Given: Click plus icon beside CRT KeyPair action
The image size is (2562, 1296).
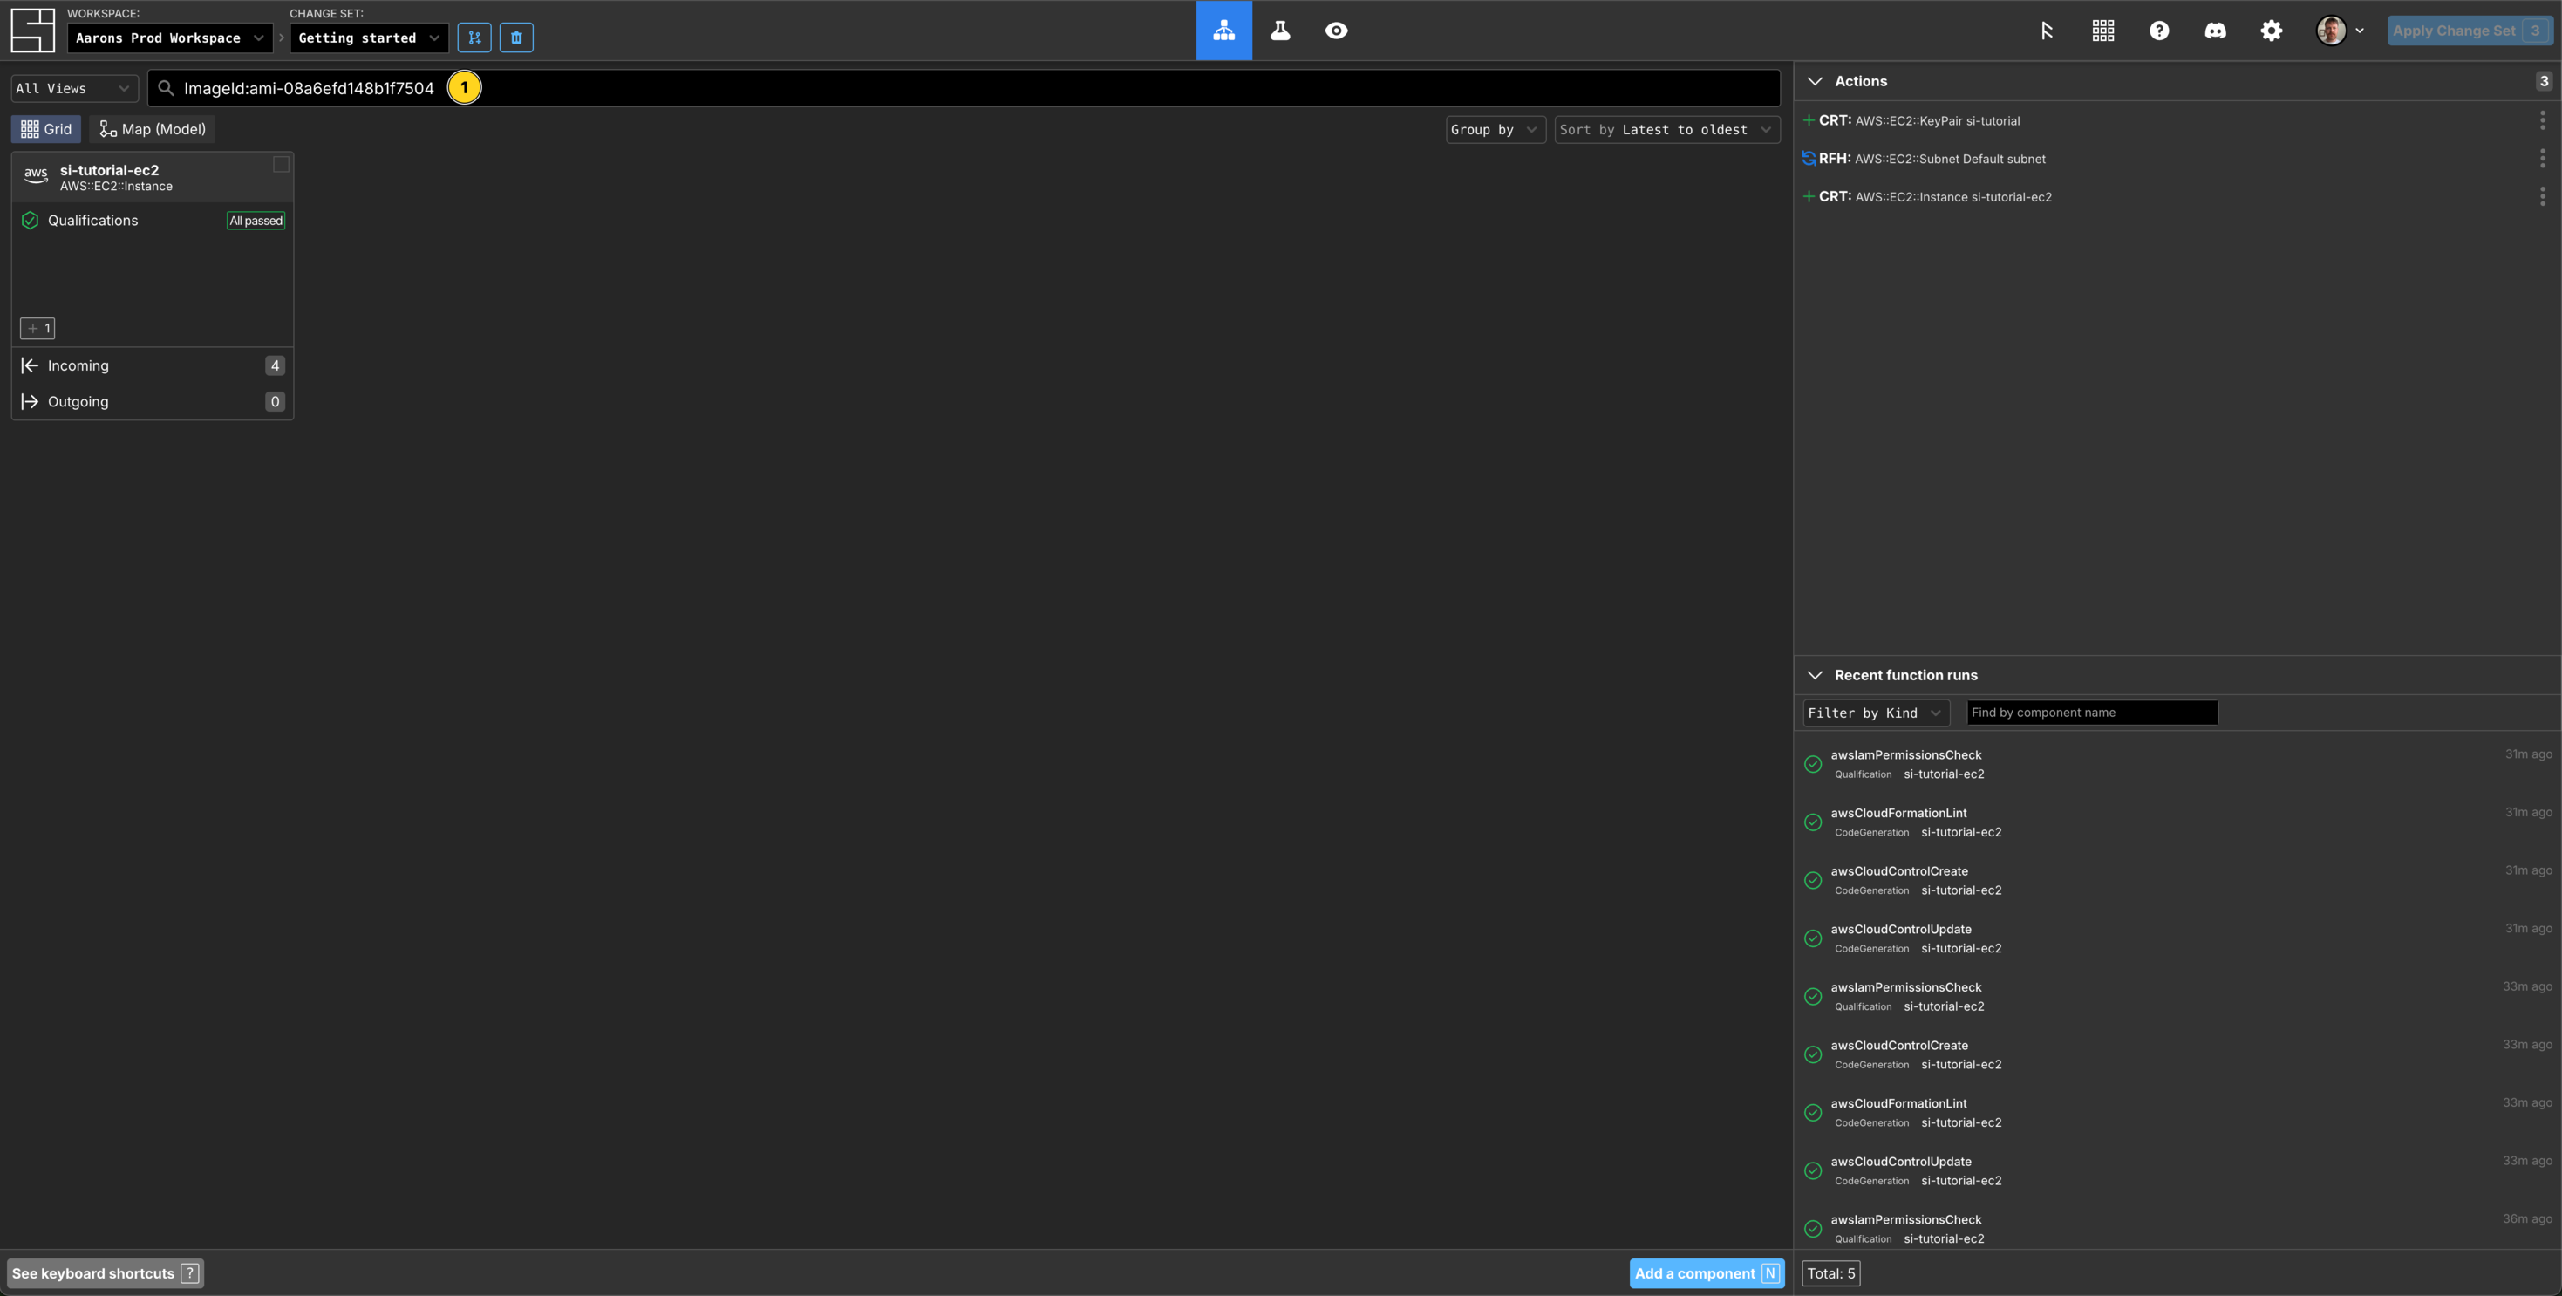Looking at the screenshot, I should (1809, 120).
